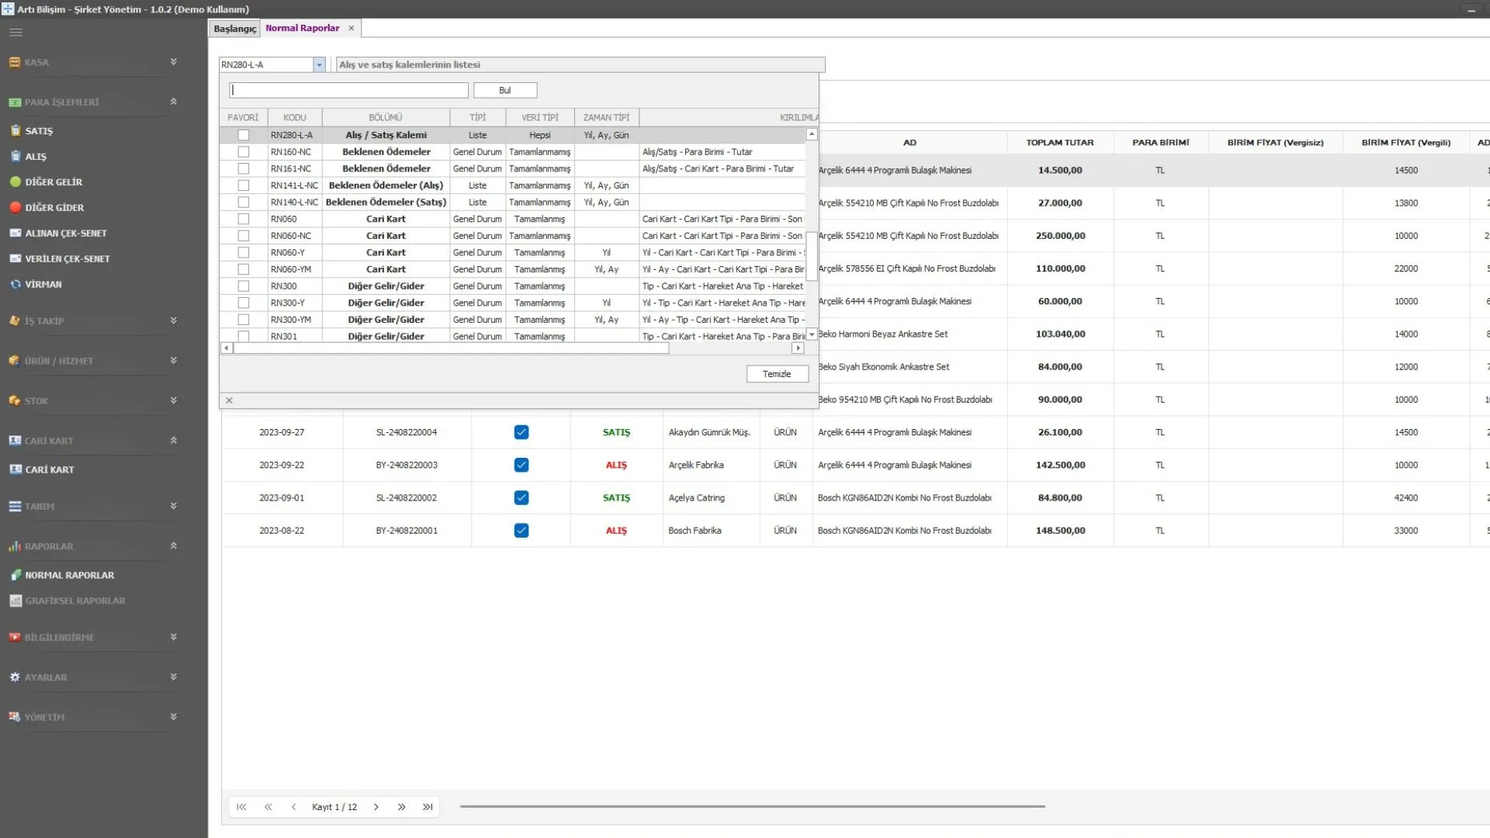Image resolution: width=1490 pixels, height=838 pixels.
Task: Click the BİLGİLENDİRME section icon
Action: (x=14, y=638)
